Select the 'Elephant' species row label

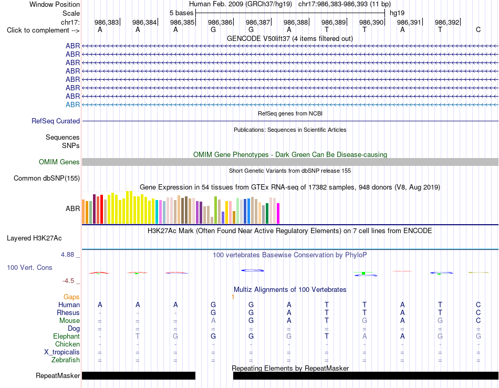66,336
